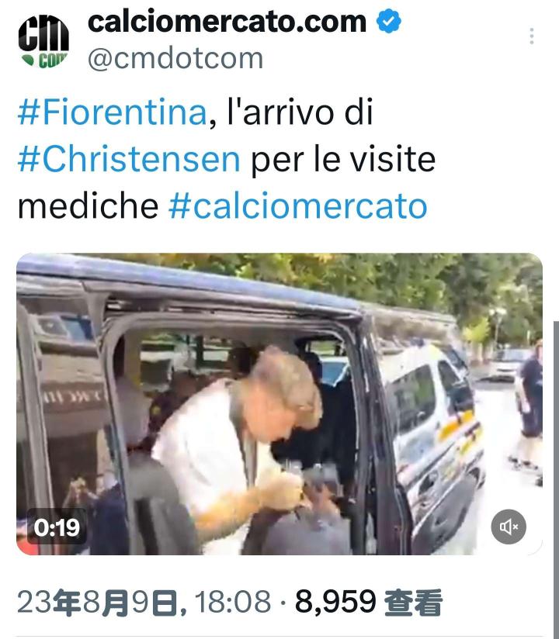
Task: Click the tweet text "l'arrivo di"
Action: [x=300, y=112]
